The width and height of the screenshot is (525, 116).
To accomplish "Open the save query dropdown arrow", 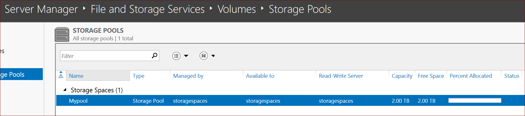I will click(x=213, y=56).
